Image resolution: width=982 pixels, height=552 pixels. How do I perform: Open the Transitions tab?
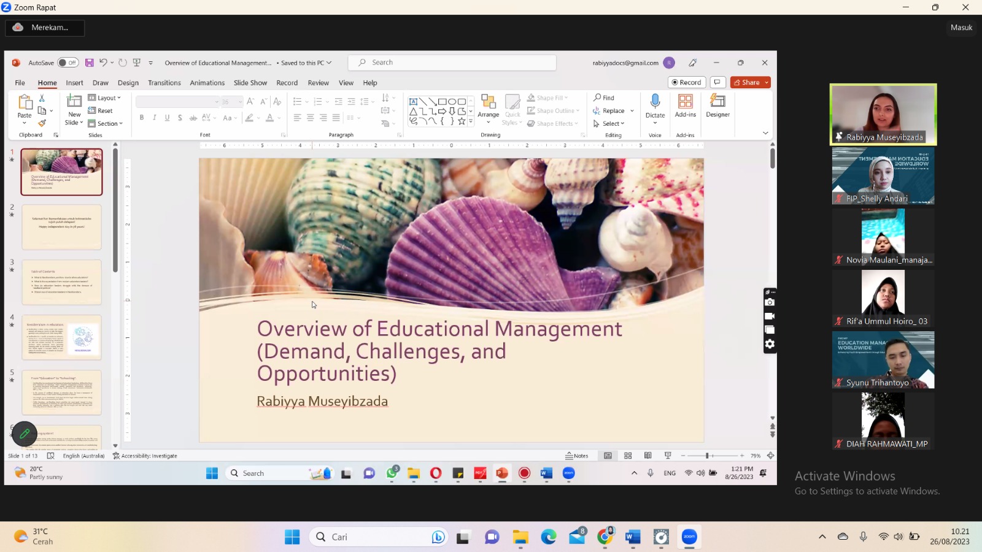tap(164, 83)
